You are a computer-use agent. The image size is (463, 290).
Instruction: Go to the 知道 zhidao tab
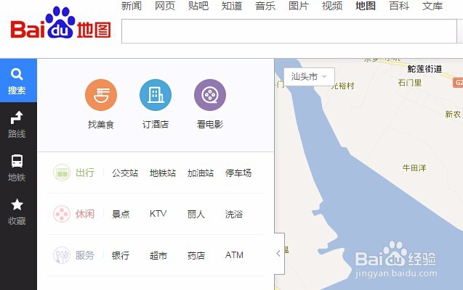pos(232,6)
